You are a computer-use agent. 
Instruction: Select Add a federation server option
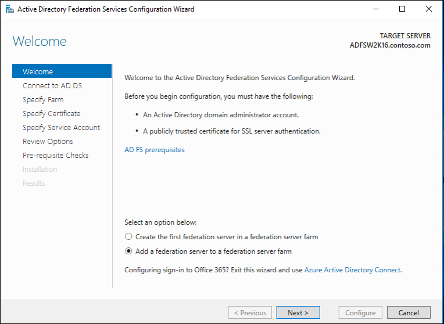tap(128, 251)
